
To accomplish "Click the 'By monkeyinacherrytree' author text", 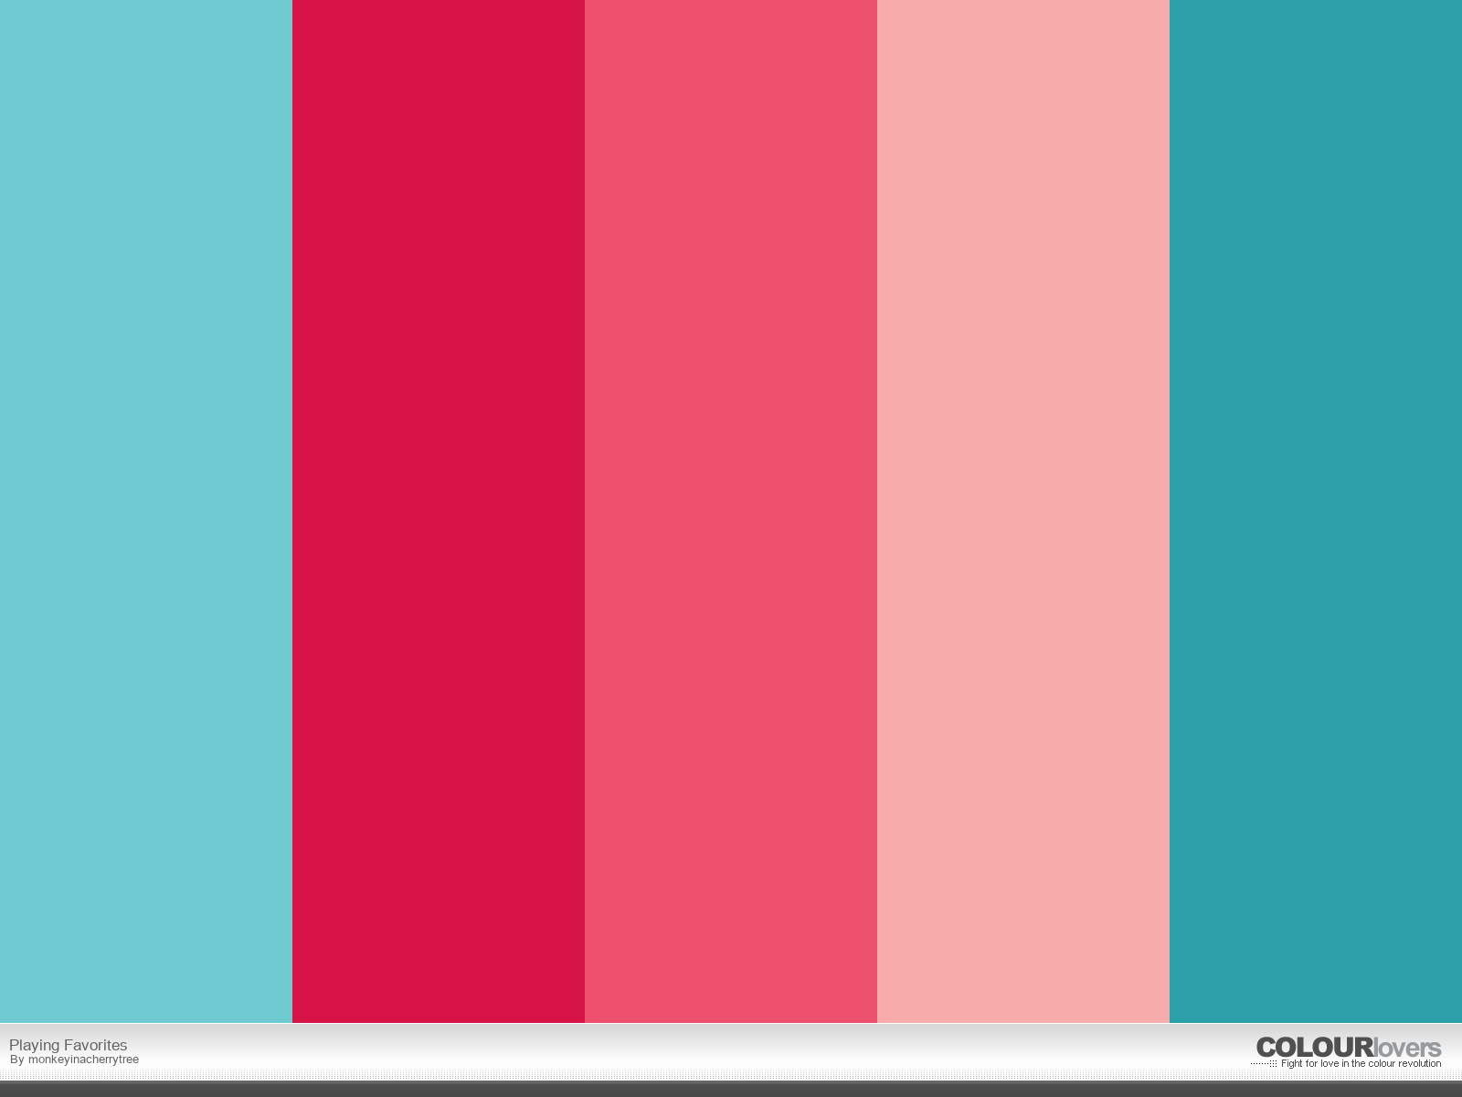I will [75, 1060].
